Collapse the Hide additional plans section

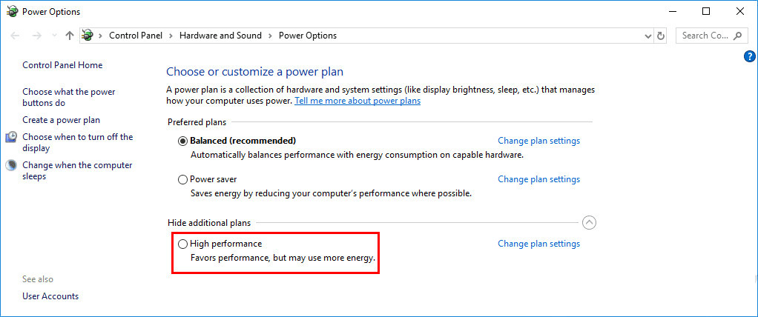(x=589, y=222)
